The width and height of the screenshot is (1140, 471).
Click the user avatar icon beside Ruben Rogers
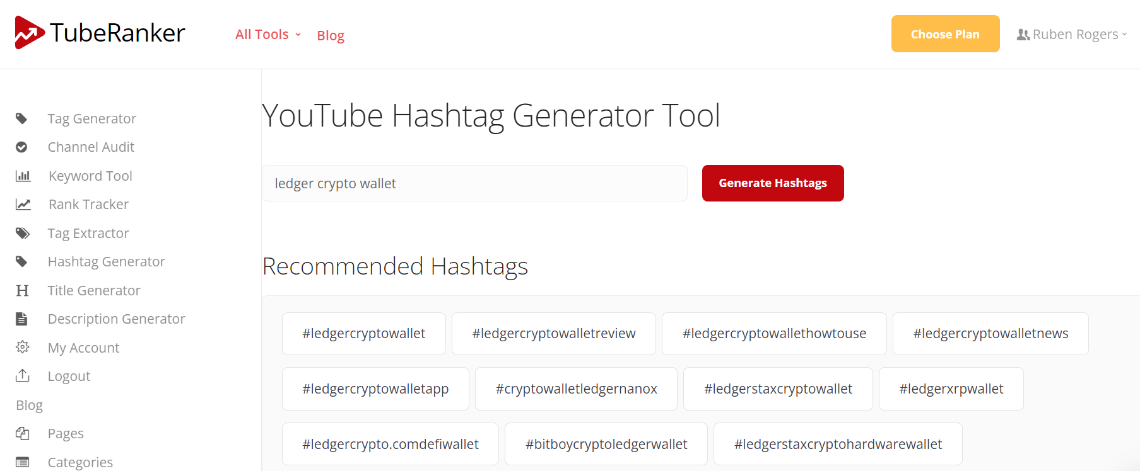(x=1023, y=35)
